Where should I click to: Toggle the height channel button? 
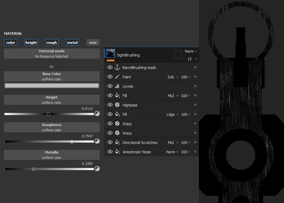click(31, 42)
